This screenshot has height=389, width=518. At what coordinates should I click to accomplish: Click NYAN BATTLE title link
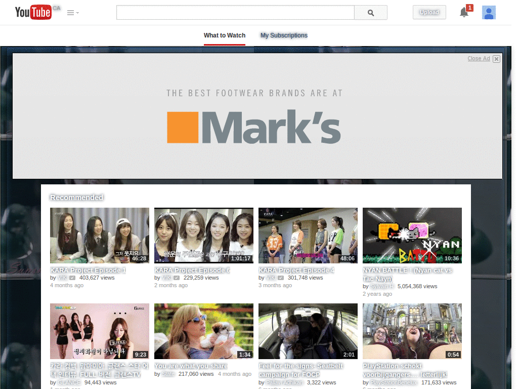(407, 275)
